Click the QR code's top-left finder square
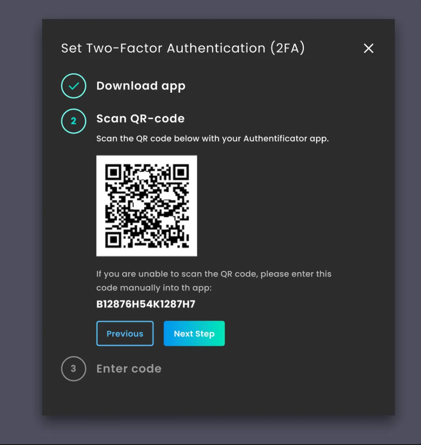 (x=114, y=172)
